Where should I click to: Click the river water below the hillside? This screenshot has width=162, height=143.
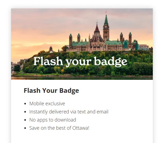click(x=81, y=78)
